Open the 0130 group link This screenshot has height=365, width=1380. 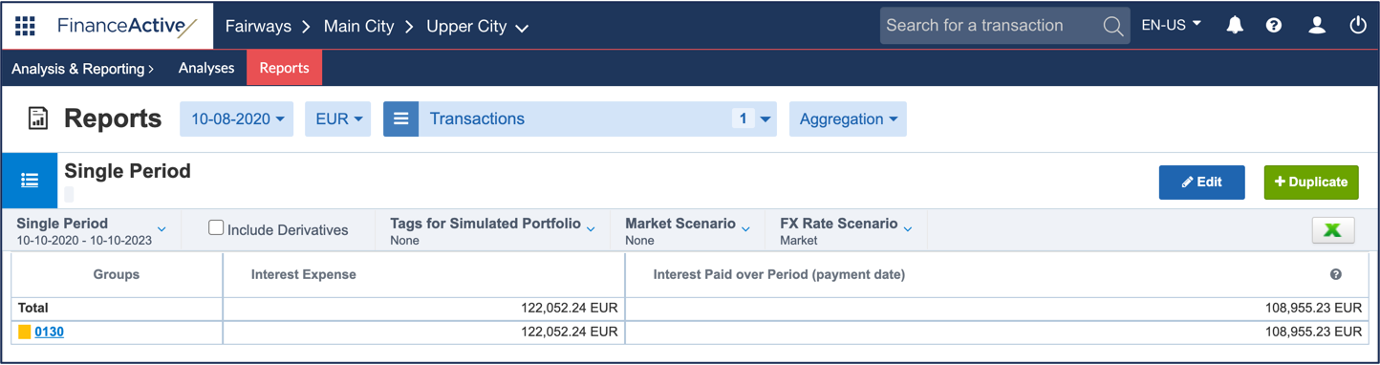click(x=49, y=332)
